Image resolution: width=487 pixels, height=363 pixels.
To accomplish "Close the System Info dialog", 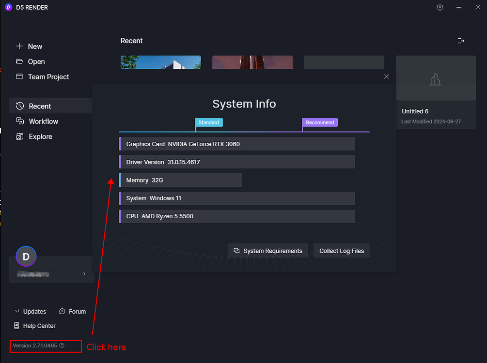I will [387, 76].
